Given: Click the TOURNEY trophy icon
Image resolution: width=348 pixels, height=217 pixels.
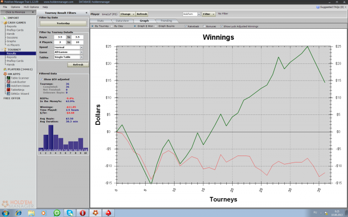Looking at the screenshot, I should (x=5, y=50).
